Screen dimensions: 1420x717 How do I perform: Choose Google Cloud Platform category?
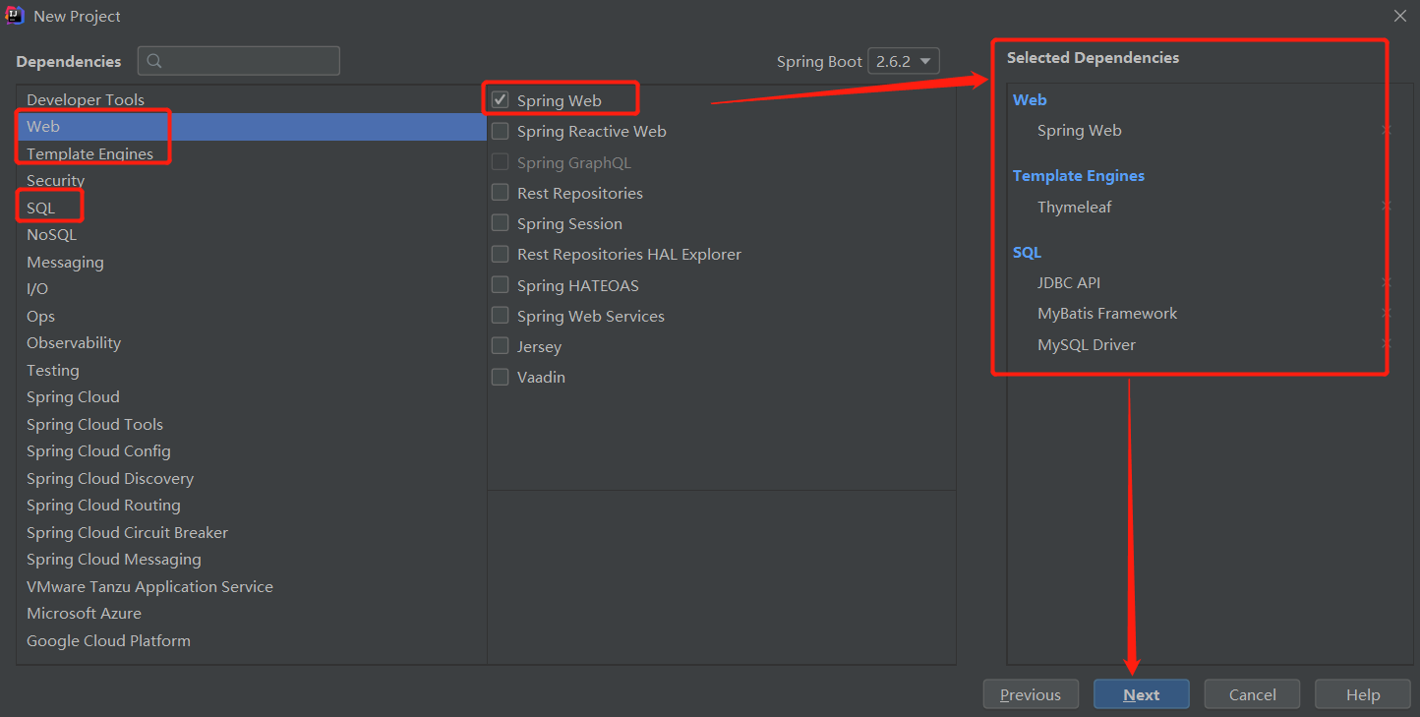252,640
